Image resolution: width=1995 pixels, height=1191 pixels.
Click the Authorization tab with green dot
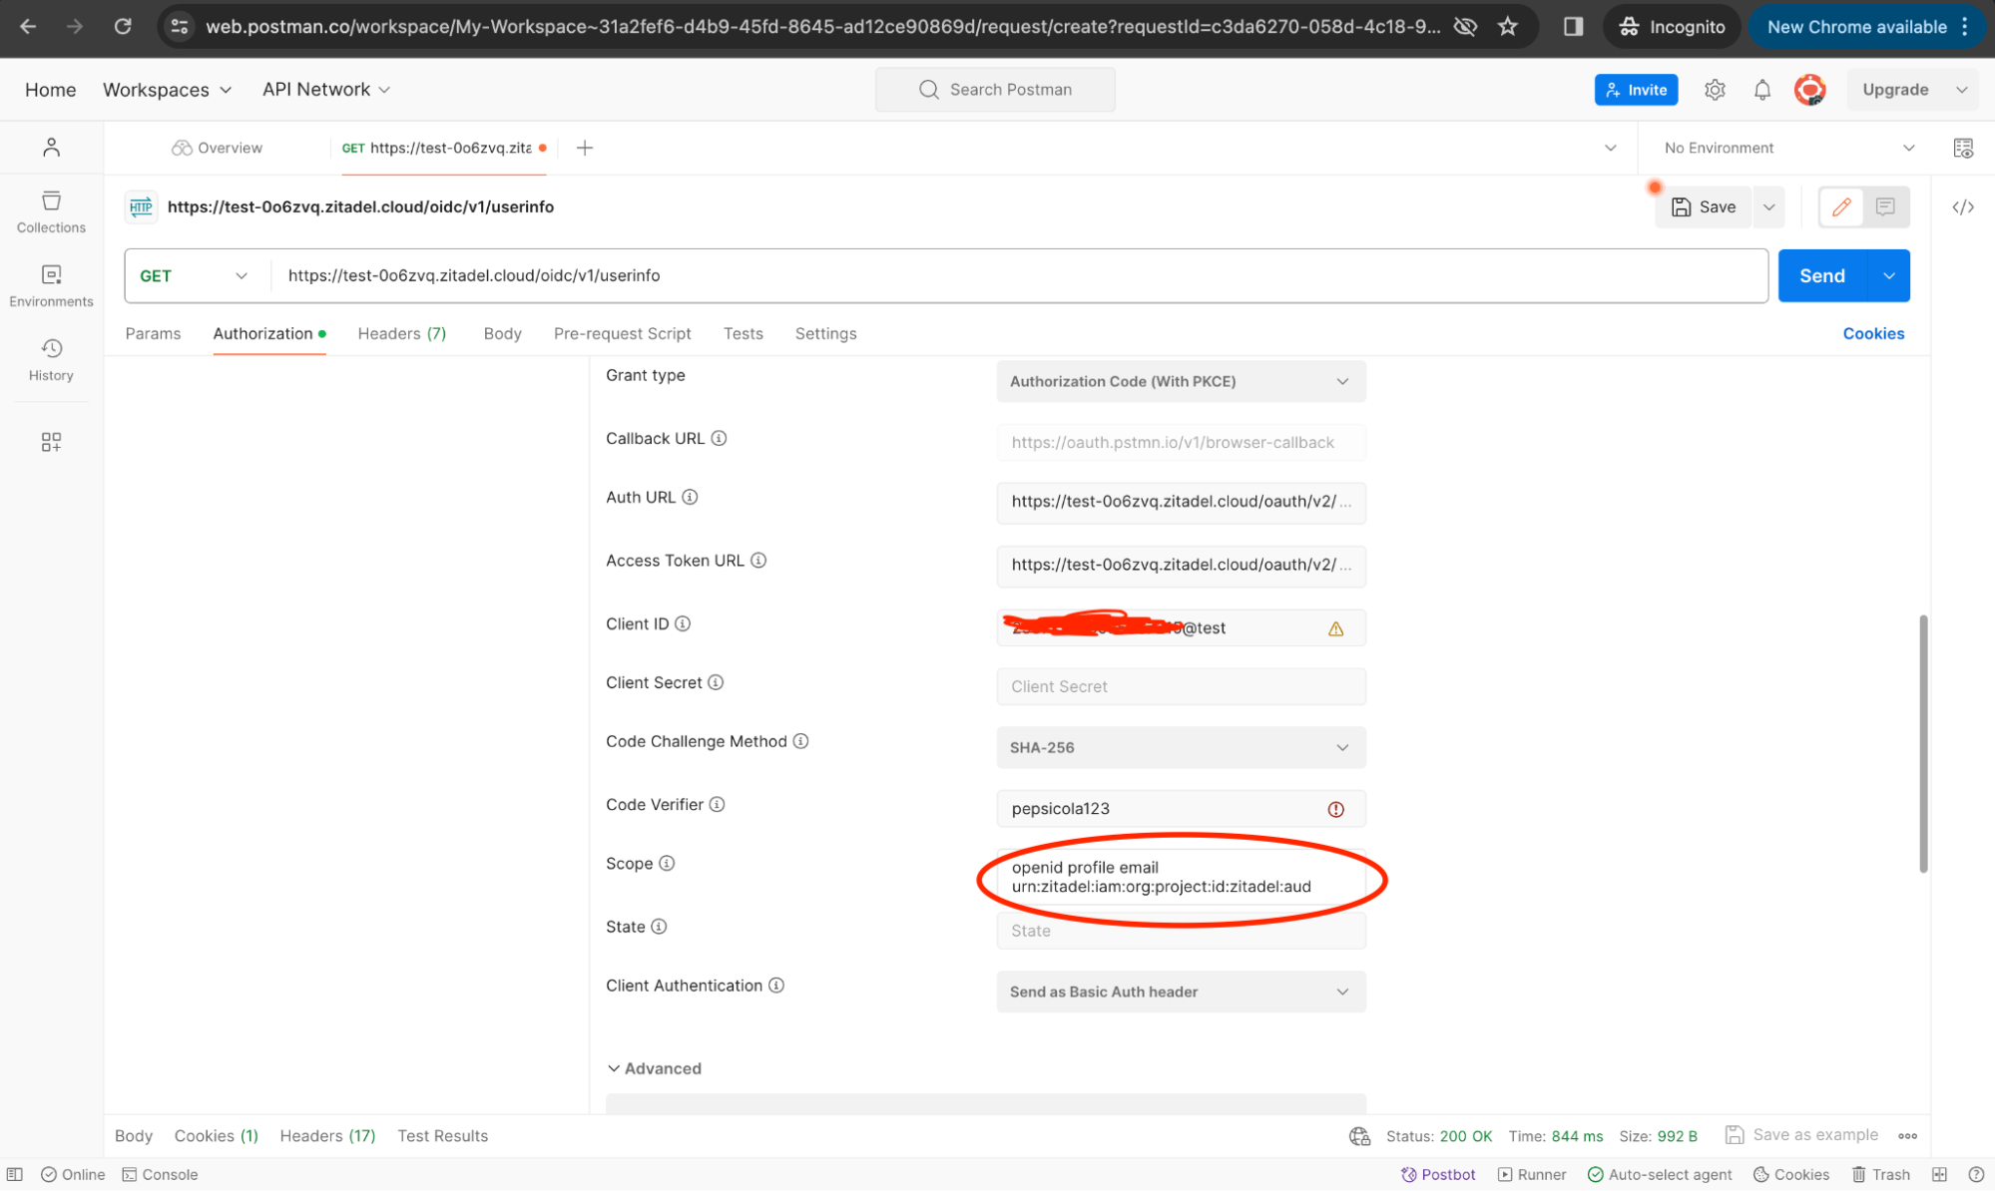pos(260,332)
